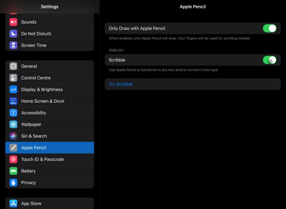
Task: Open Control Centre settings
Action: tap(50, 78)
